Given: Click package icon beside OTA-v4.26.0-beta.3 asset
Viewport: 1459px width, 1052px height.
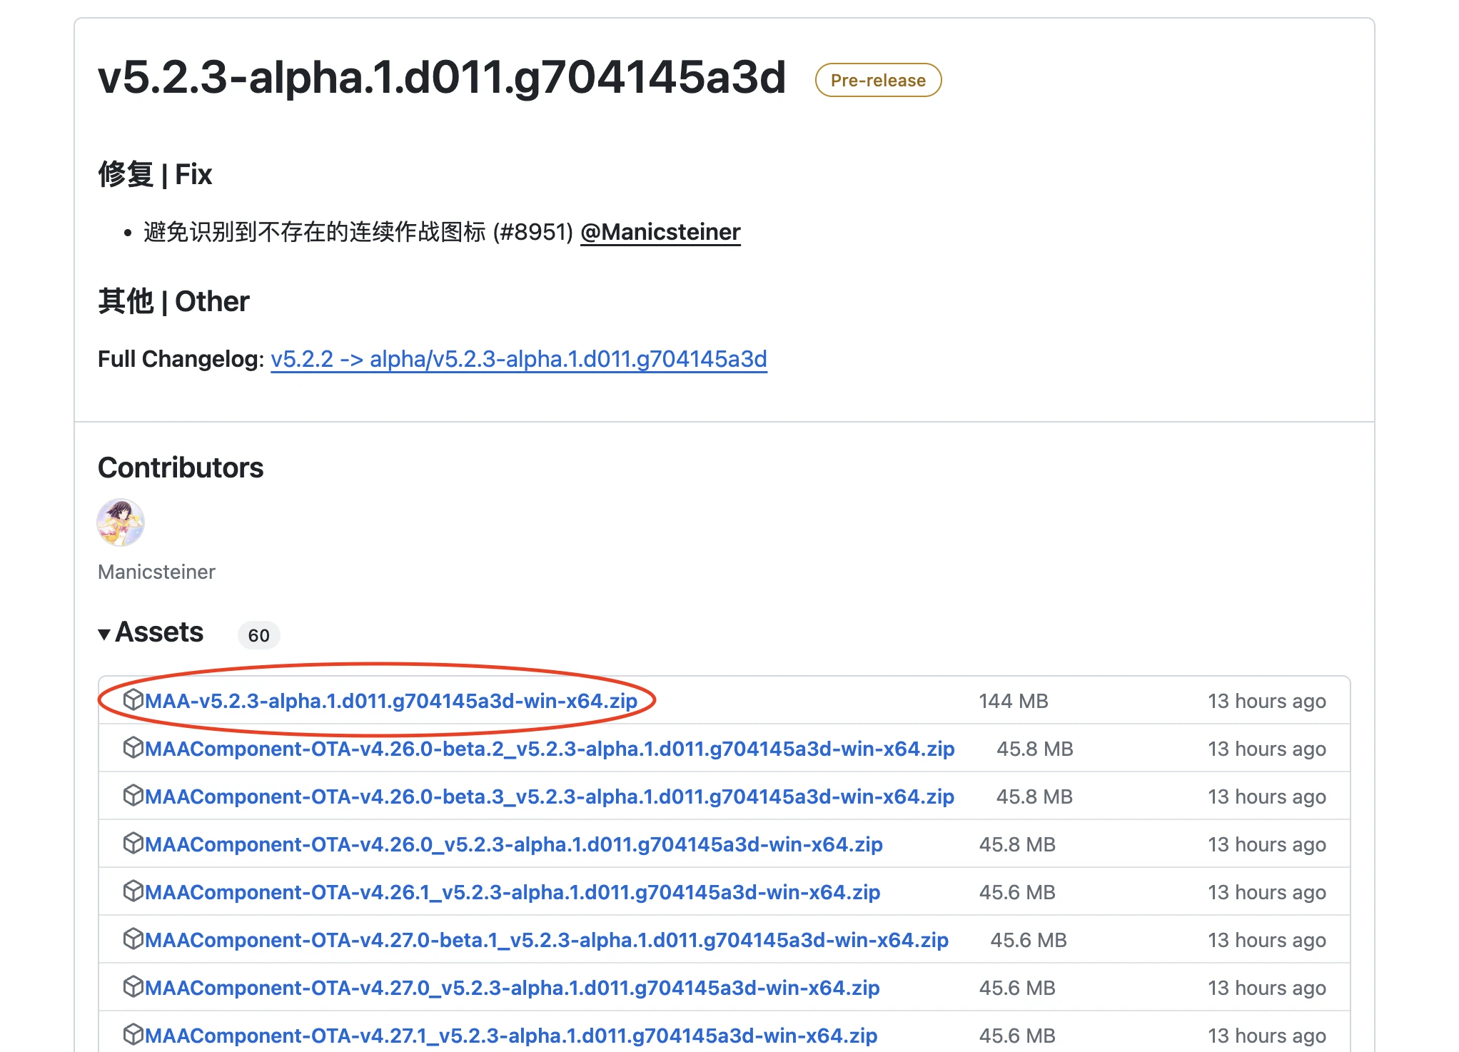Looking at the screenshot, I should (133, 795).
